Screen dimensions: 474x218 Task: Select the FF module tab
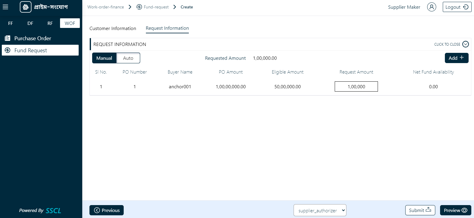point(11,23)
